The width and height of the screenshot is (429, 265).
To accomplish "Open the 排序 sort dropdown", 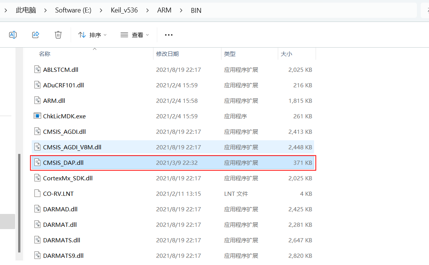I will pyautogui.click(x=92, y=35).
